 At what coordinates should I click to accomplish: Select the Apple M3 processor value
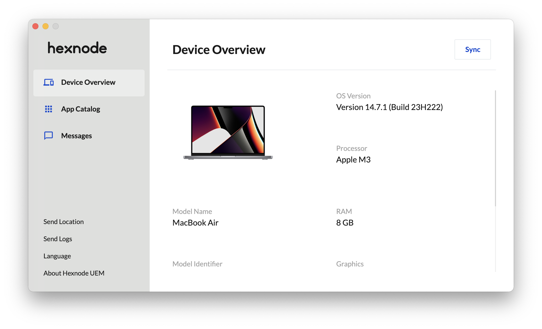point(353,160)
